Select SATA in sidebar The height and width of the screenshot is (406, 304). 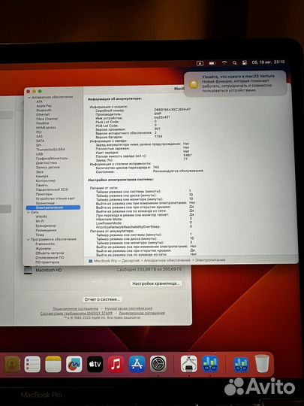click(40, 141)
